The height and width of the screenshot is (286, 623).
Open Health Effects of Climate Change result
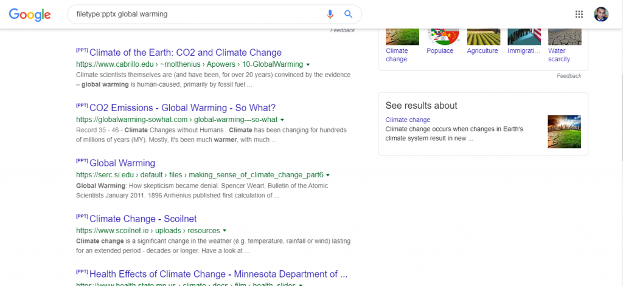[218, 274]
